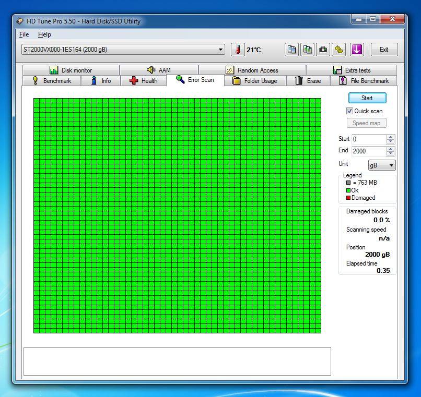Click the n/a scanning speed value
The image size is (421, 397).
tap(384, 238)
